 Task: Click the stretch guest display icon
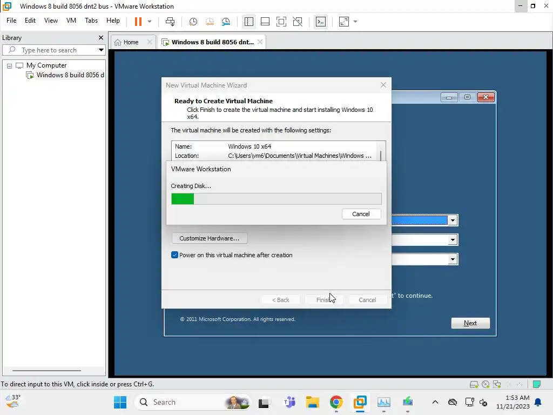pos(344,22)
